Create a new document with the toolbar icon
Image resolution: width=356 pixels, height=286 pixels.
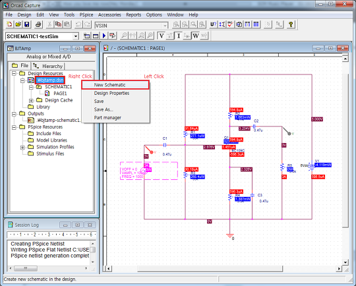click(9, 24)
